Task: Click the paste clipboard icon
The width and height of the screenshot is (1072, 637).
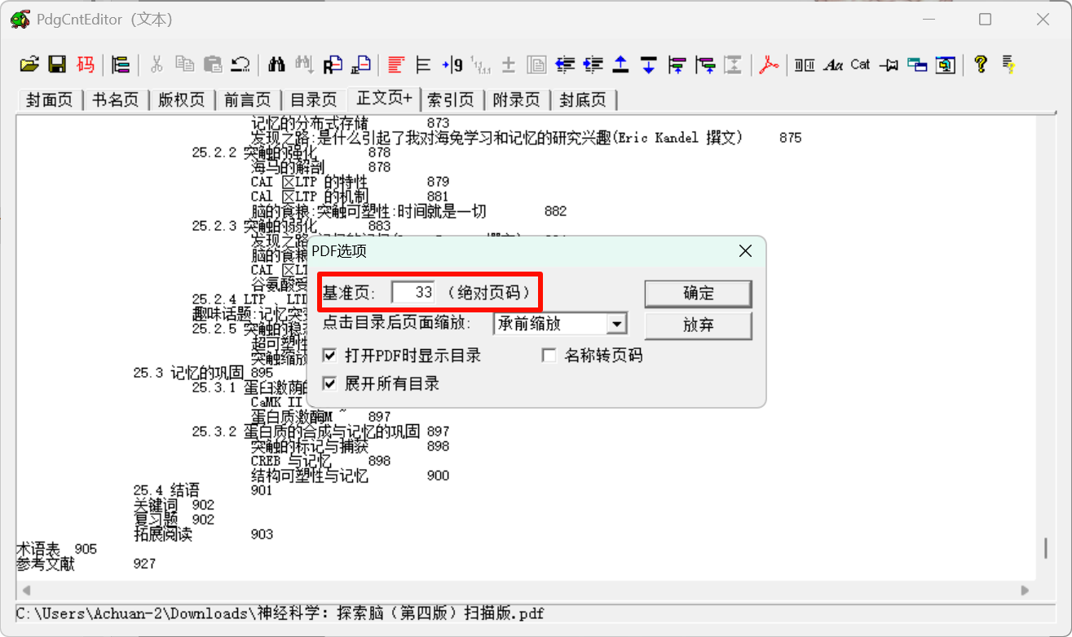Action: tap(213, 64)
